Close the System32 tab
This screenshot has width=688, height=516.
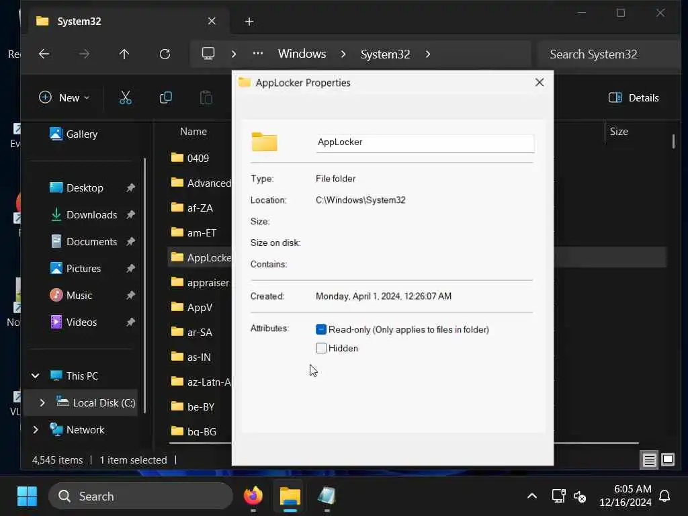212,21
